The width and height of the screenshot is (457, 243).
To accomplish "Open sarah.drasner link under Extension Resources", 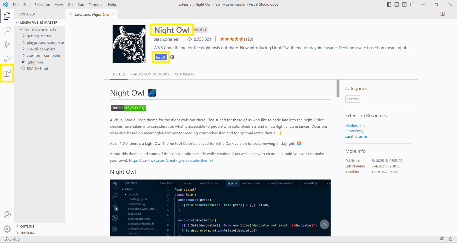I will click(357, 136).
